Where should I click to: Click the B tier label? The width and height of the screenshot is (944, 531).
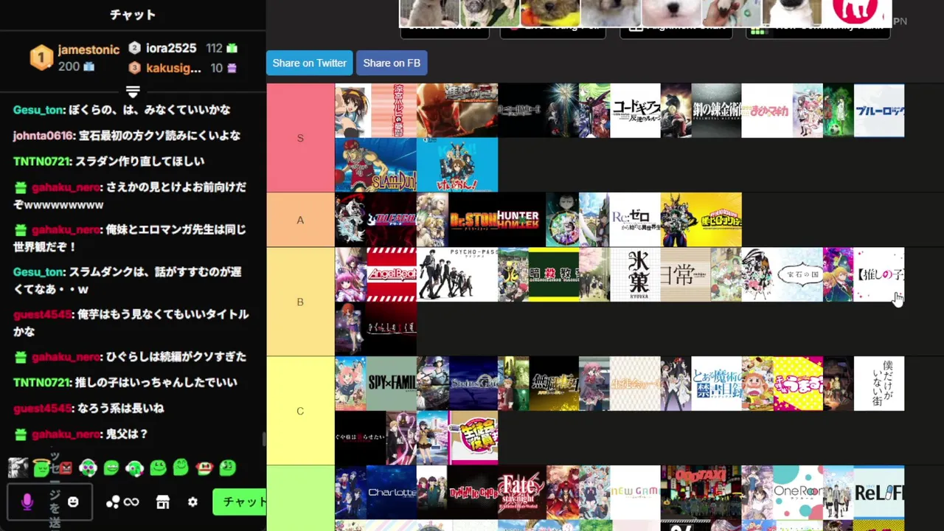300,302
